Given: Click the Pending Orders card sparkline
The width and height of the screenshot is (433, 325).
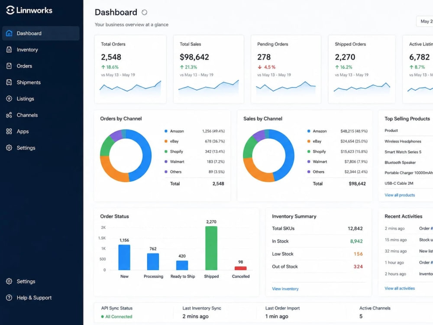Looking at the screenshot, I should [286, 88].
